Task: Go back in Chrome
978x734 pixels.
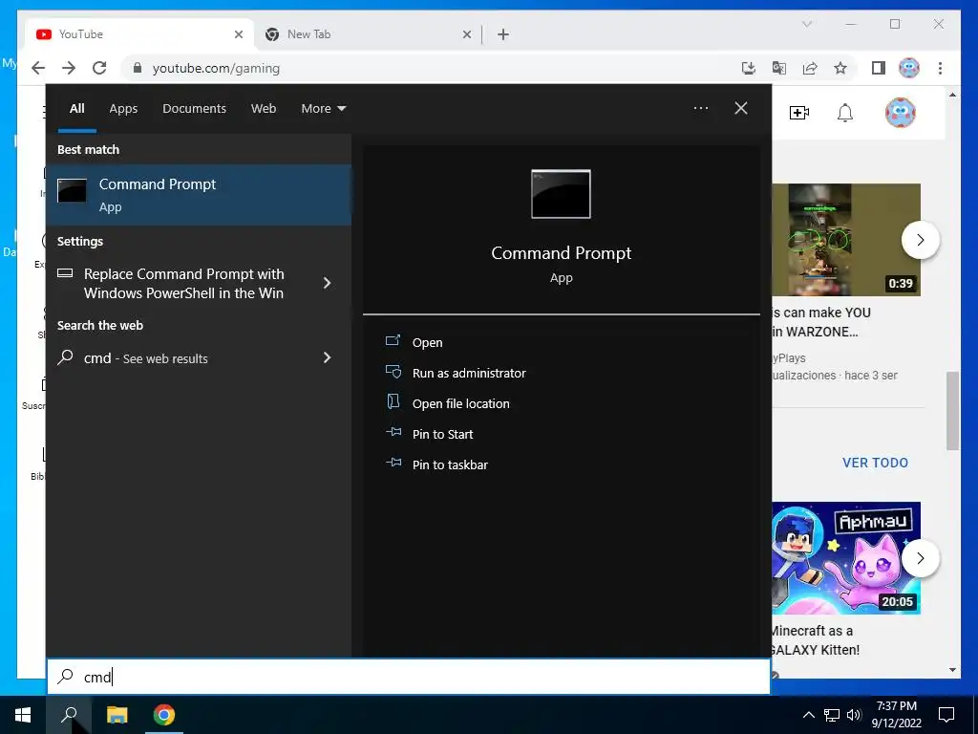Action: (38, 68)
